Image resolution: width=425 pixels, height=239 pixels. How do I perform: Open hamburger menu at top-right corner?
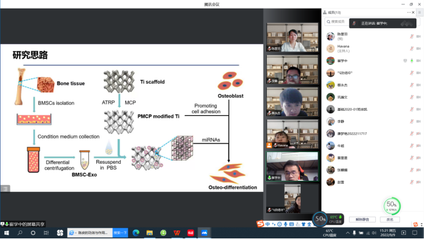coord(420,12)
